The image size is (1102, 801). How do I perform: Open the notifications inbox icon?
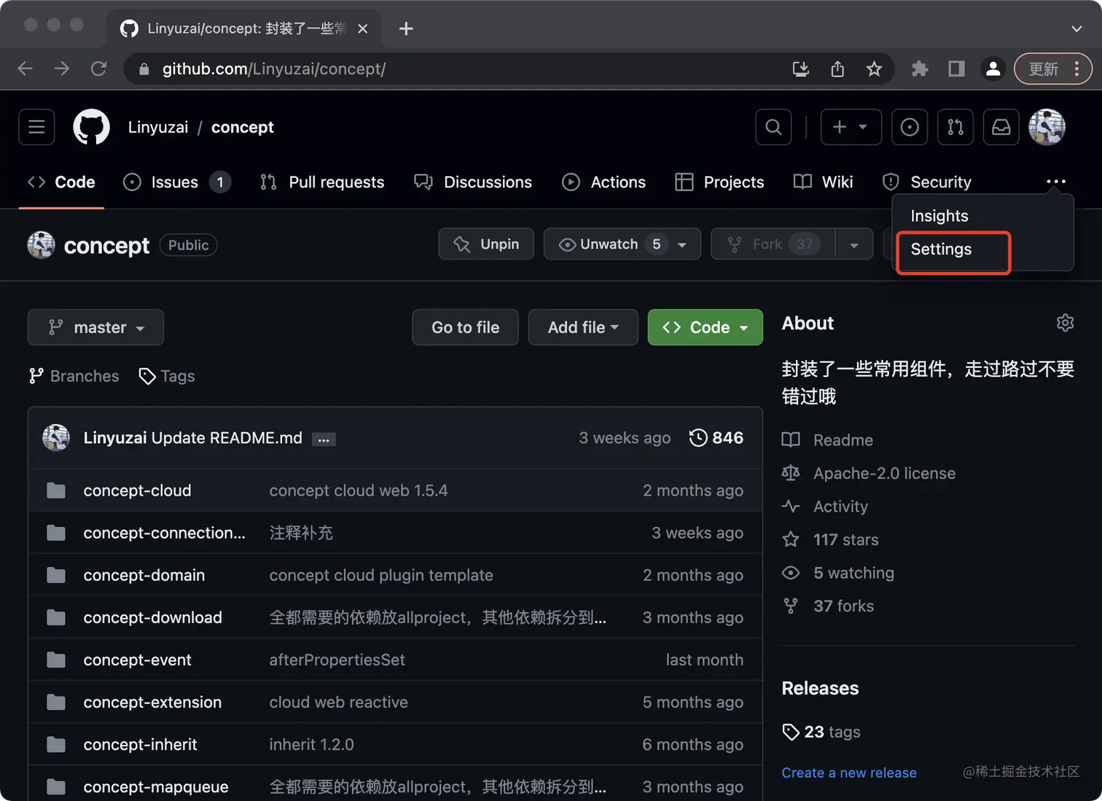(1001, 128)
